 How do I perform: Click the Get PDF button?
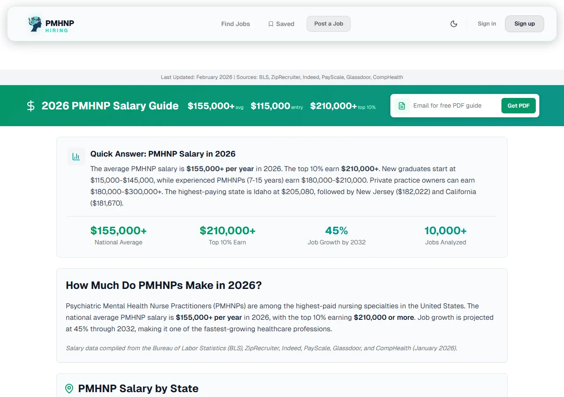(x=519, y=106)
